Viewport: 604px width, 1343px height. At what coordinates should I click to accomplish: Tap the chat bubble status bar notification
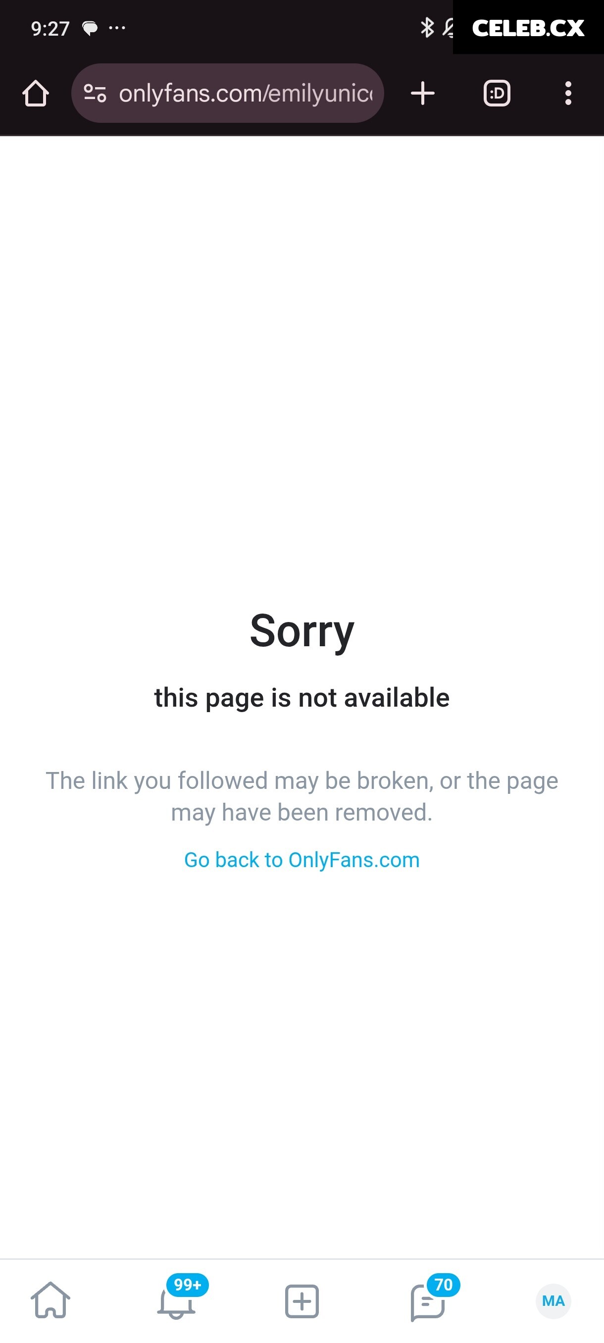[x=90, y=28]
